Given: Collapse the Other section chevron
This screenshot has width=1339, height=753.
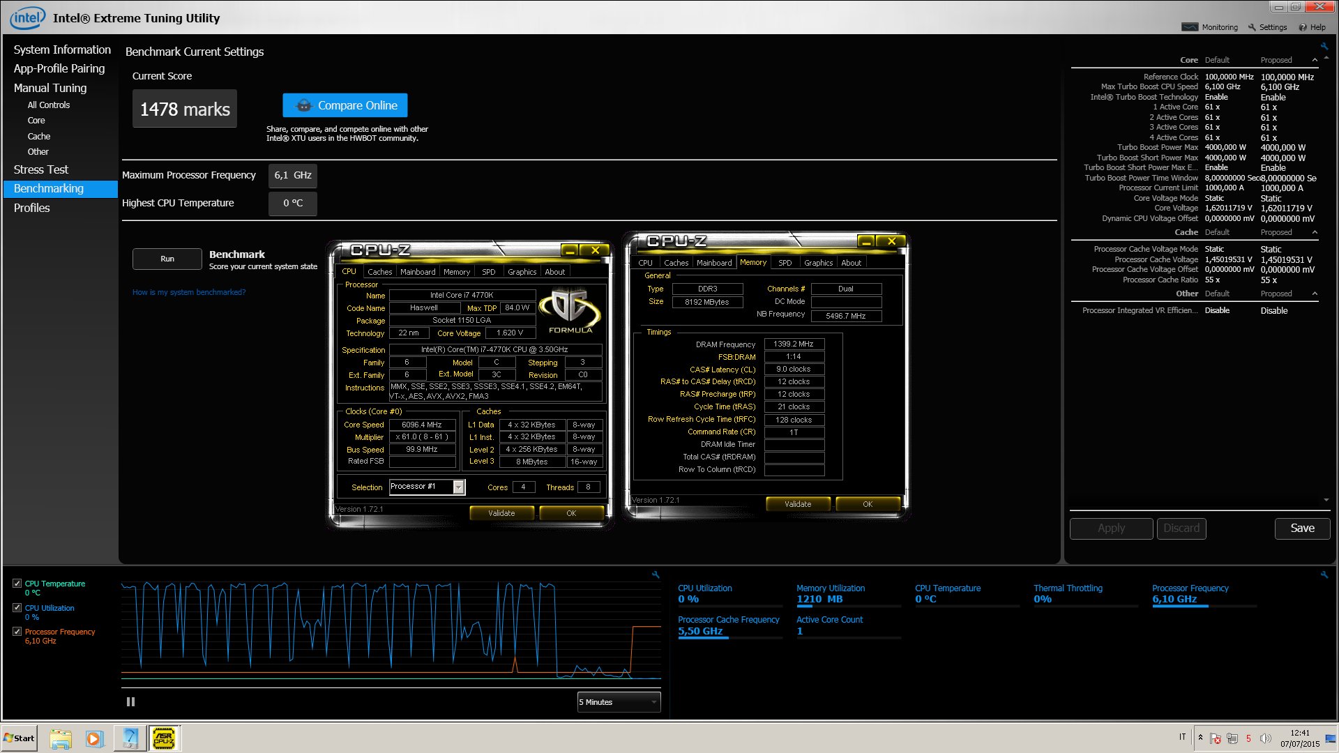Looking at the screenshot, I should tap(1315, 294).
